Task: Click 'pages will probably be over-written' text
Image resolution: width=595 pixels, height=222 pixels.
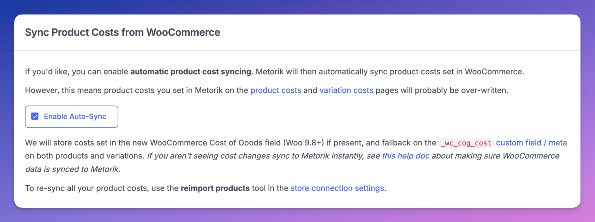Action: (442, 90)
